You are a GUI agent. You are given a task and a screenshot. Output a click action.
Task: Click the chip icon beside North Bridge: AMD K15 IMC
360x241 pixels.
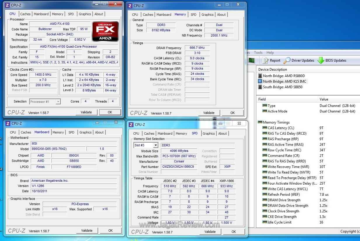[260, 81]
